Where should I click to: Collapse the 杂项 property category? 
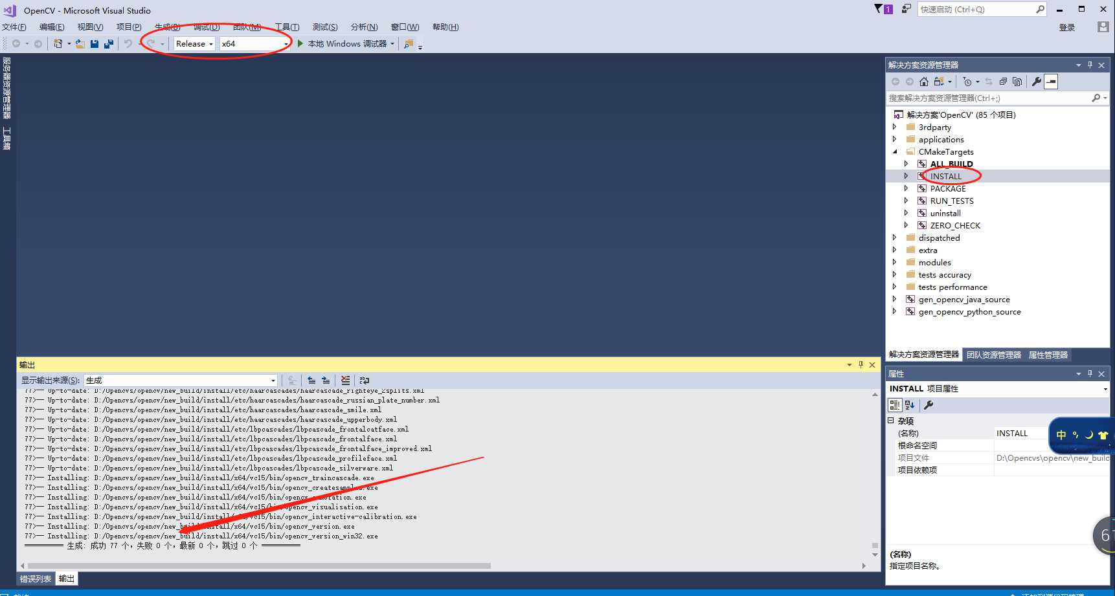tap(891, 421)
